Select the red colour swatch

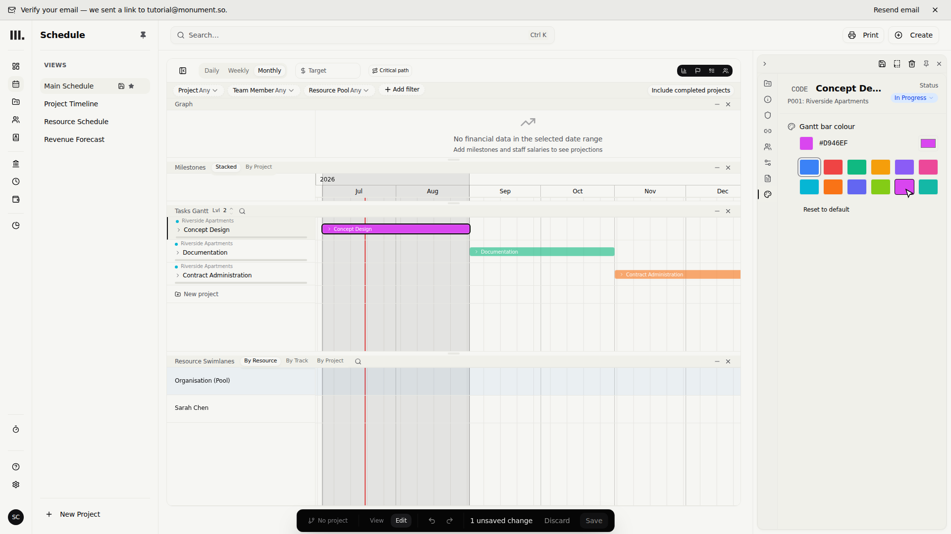[x=833, y=167]
